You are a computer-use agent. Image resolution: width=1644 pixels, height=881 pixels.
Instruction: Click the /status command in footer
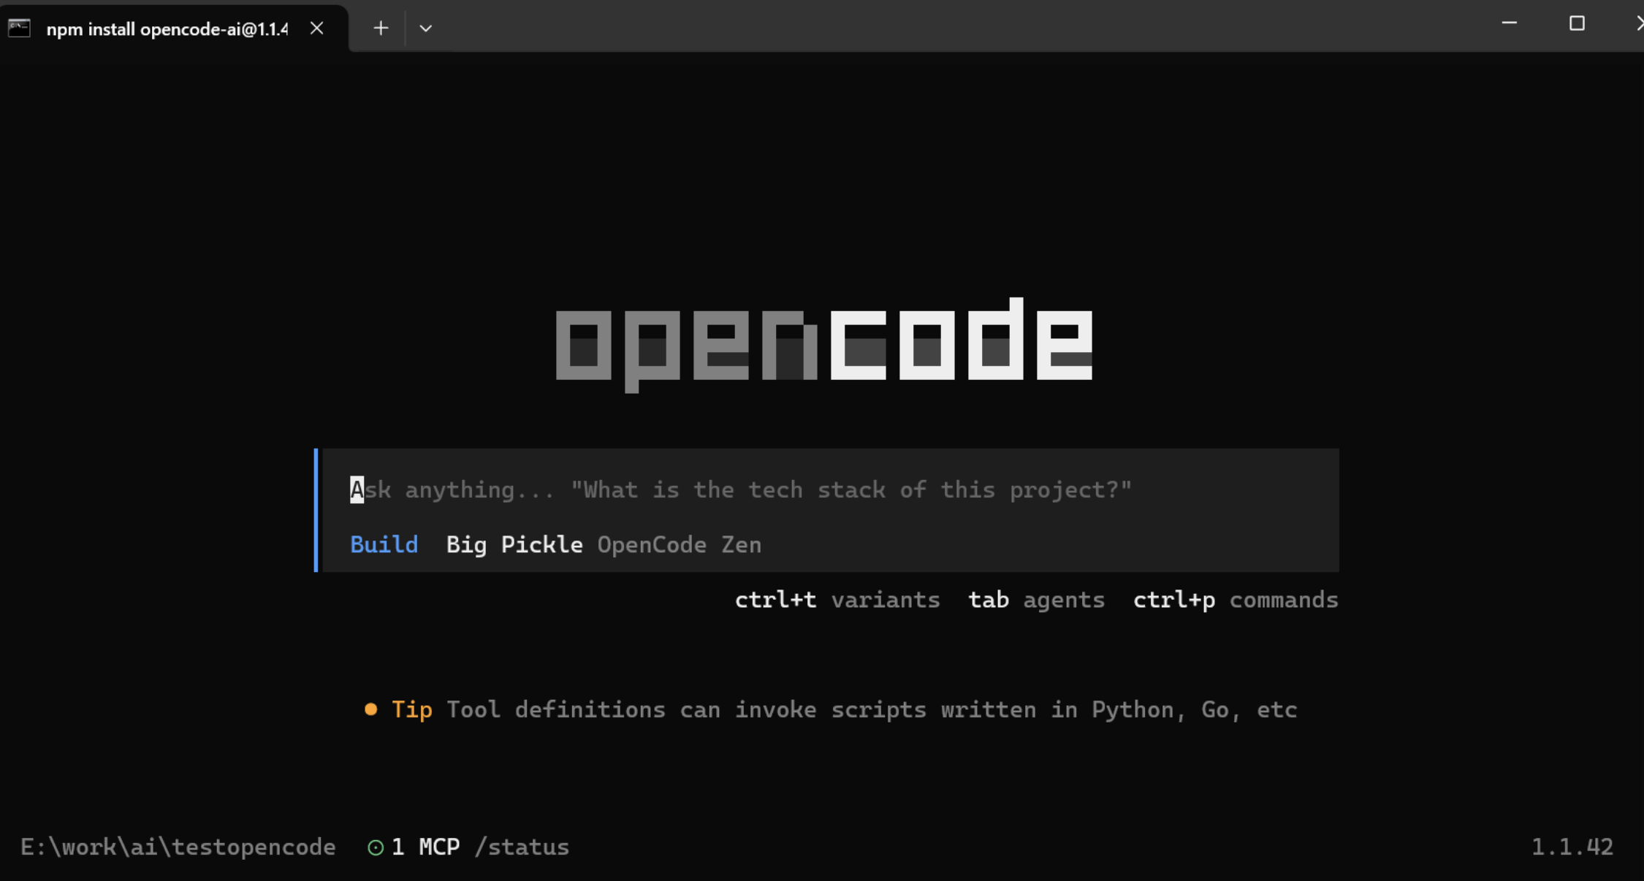point(521,847)
